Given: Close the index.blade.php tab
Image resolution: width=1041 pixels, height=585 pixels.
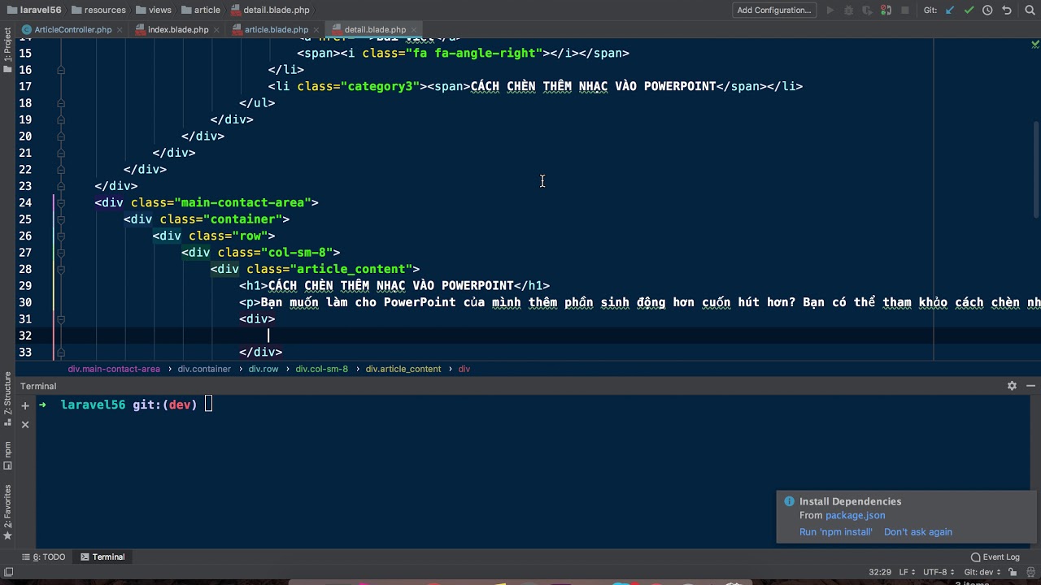Looking at the screenshot, I should coord(216,30).
